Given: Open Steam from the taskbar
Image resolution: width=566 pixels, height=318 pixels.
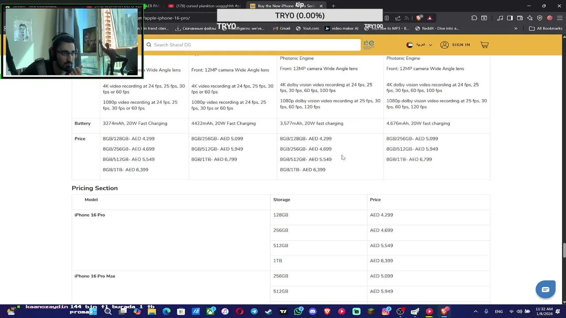Looking at the screenshot, I should click(x=268, y=311).
